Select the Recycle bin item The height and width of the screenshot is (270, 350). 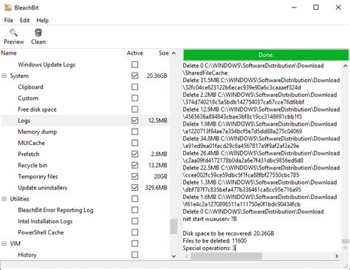tap(32, 165)
